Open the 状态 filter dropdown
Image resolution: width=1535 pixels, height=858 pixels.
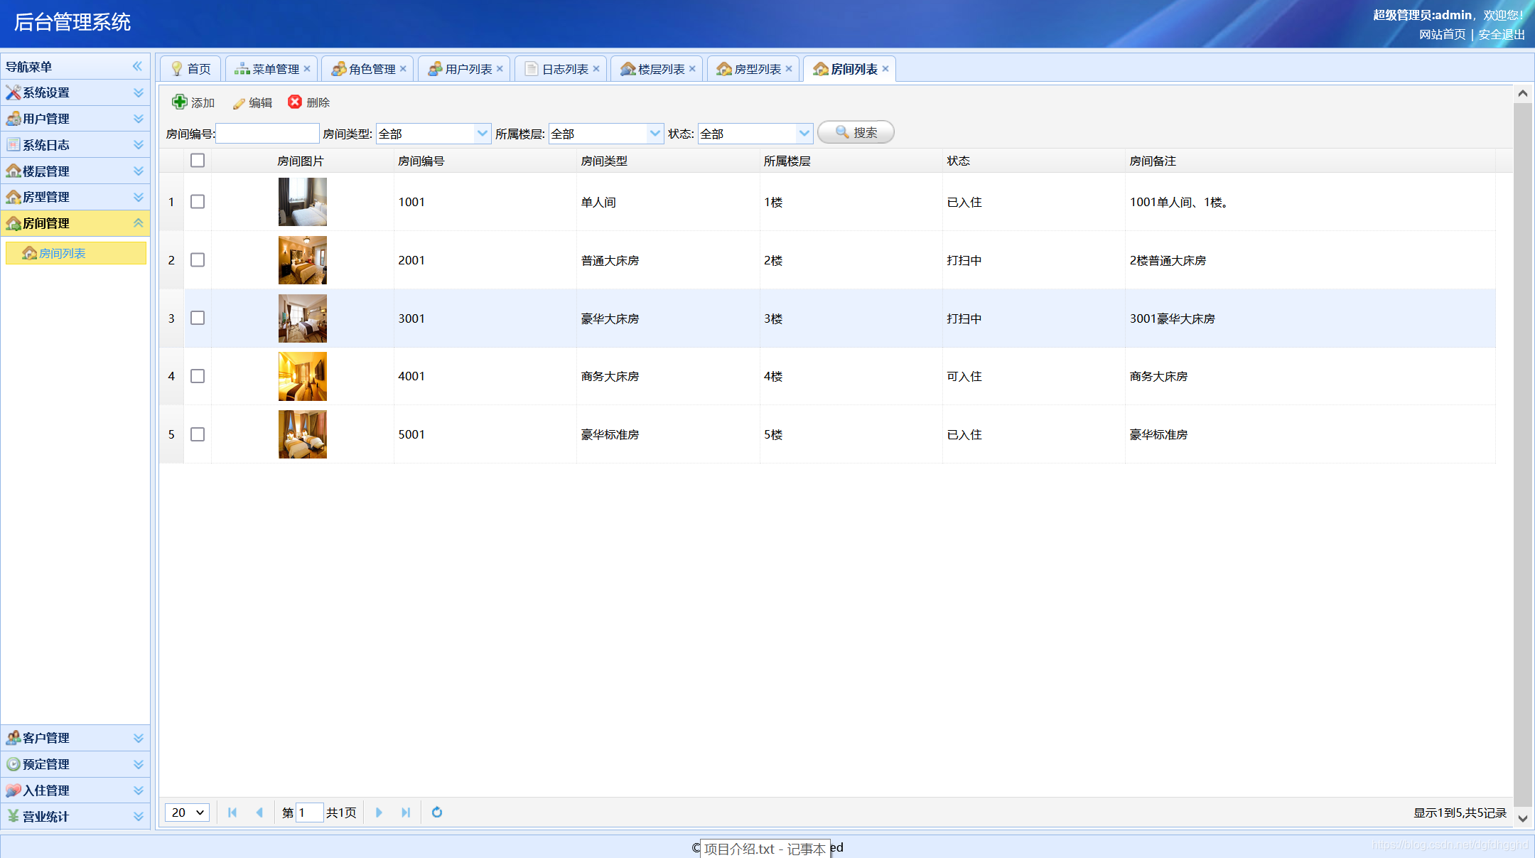(x=804, y=133)
